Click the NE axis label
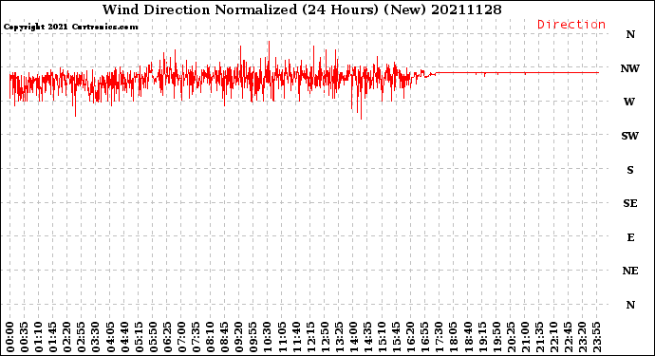Image resolution: width=655 pixels, height=356 pixels. [x=630, y=271]
